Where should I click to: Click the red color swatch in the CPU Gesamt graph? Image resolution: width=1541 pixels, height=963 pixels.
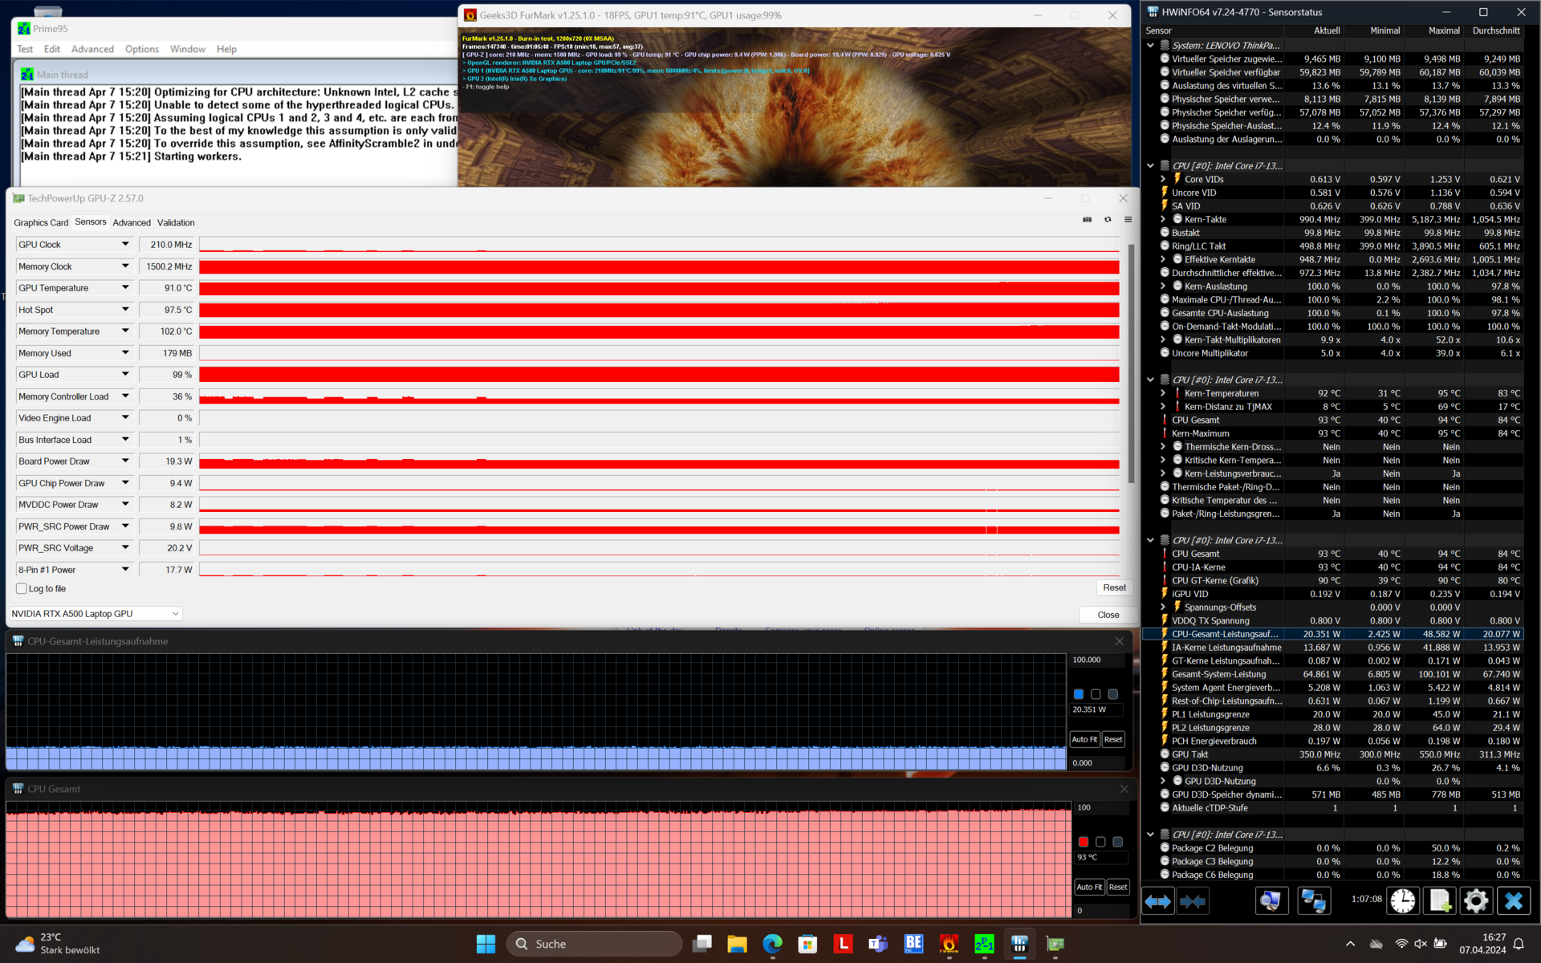point(1084,842)
